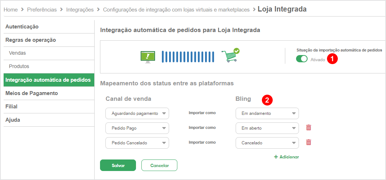Open Cancelado Bling status dropdown
Viewport: 386px width, 180px height.
[x=267, y=143]
